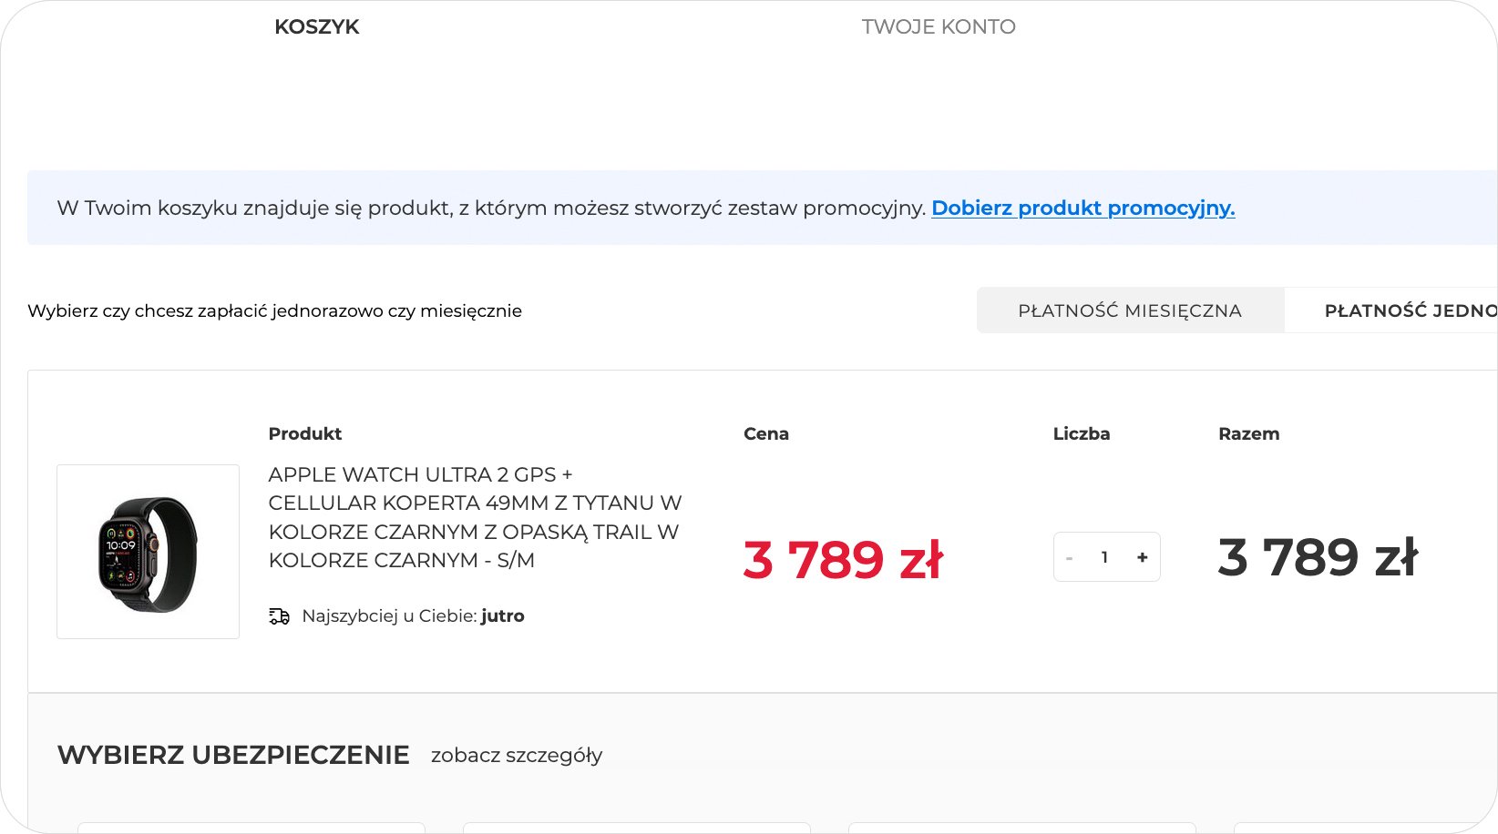Open zobacz szczegóły insurance details
Screen dimensions: 1498x834
(x=517, y=756)
